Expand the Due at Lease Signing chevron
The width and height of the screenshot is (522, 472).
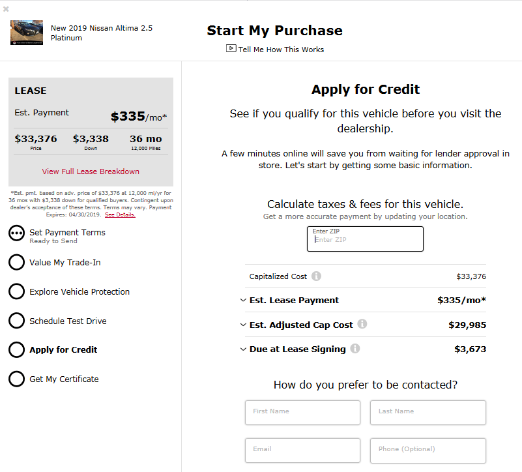tap(243, 349)
